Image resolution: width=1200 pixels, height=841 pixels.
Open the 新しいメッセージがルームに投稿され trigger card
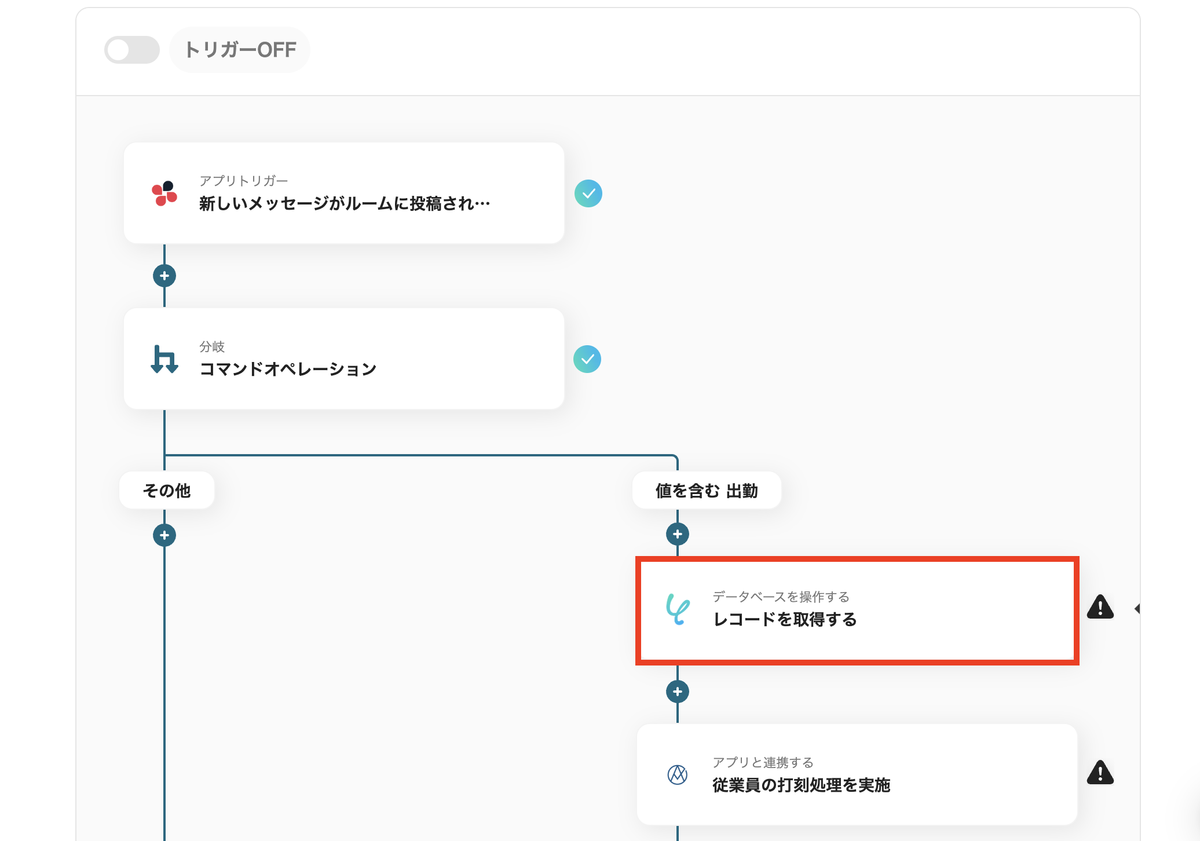pyautogui.click(x=344, y=203)
